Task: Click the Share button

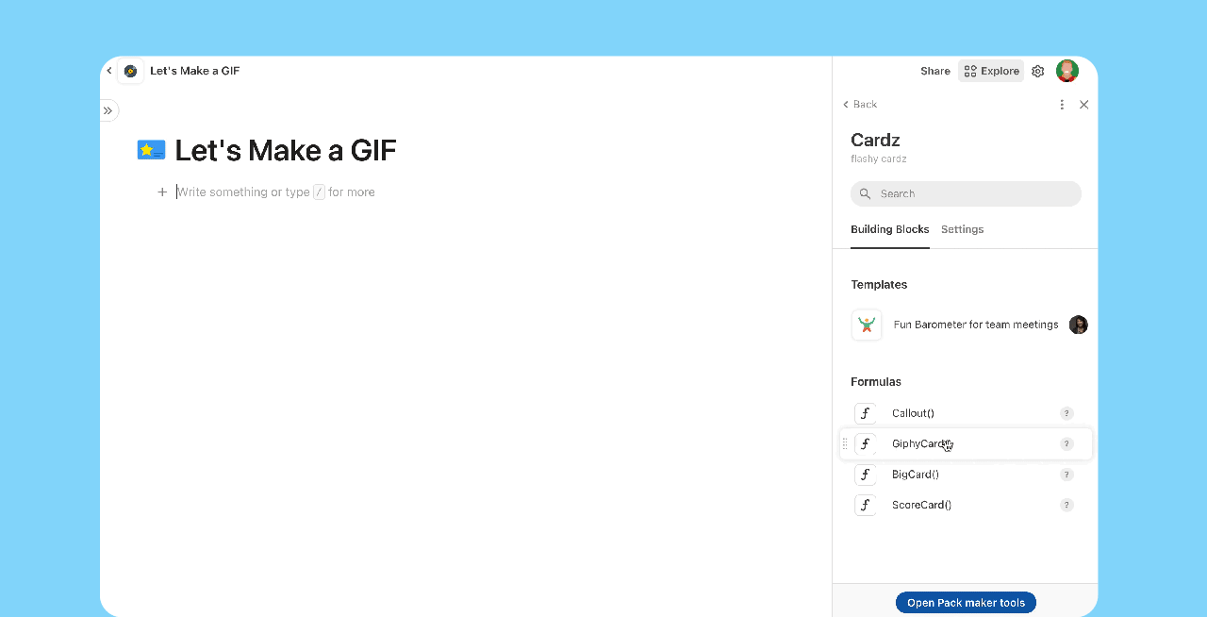Action: 935,71
